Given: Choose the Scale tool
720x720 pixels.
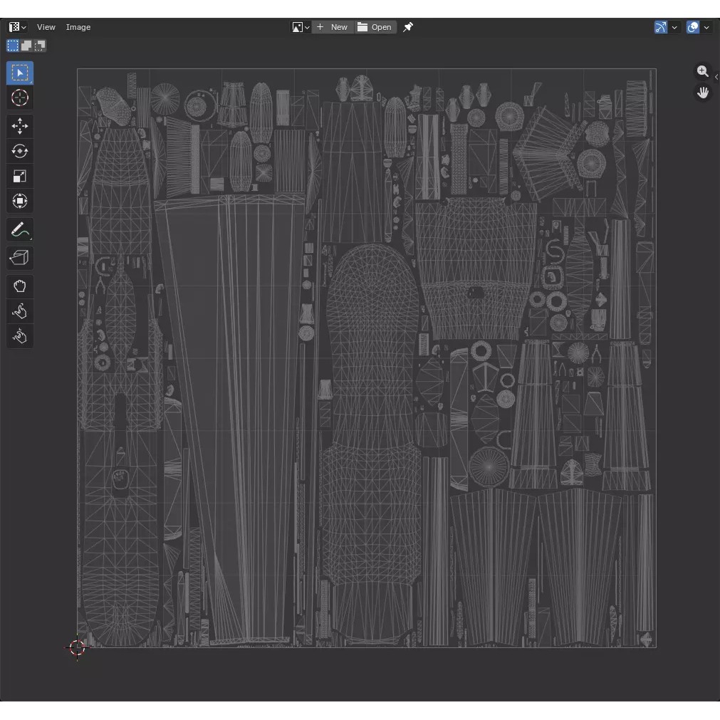Looking at the screenshot, I should pyautogui.click(x=20, y=177).
